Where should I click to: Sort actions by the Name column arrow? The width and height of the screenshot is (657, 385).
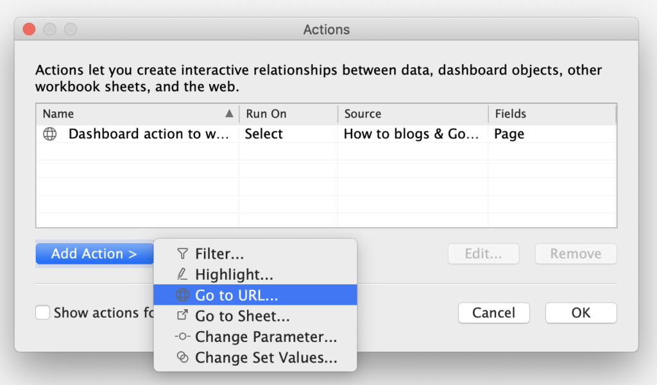(x=229, y=114)
